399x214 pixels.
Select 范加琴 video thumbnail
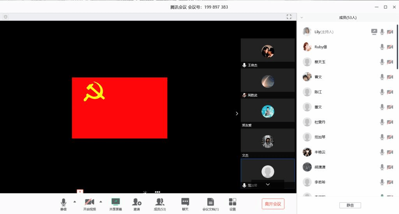pyautogui.click(x=268, y=173)
